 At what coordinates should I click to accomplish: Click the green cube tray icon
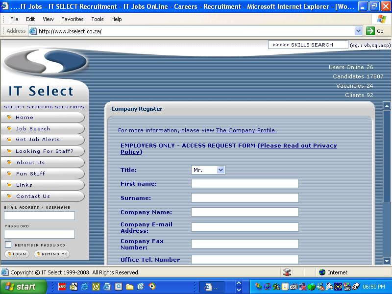(312, 287)
